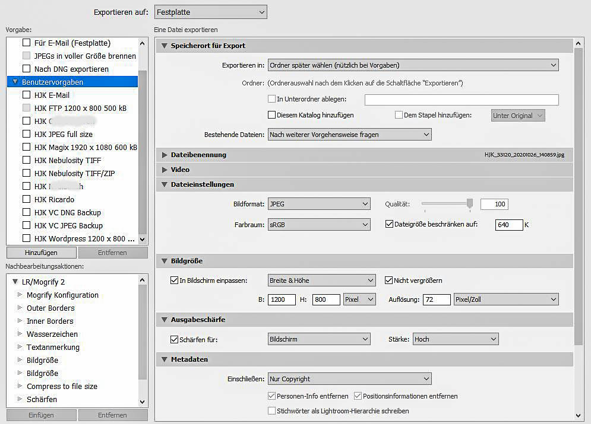This screenshot has width=591, height=424.
Task: Open the Farbraum sRGB dropdown
Action: point(319,225)
